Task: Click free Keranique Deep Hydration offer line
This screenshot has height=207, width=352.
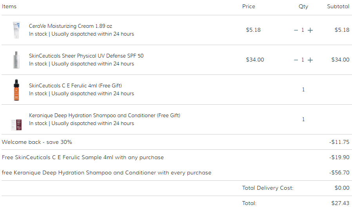Action: click(106, 172)
